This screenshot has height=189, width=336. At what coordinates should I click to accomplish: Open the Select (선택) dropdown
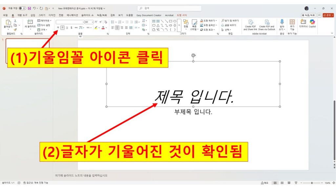click(x=226, y=30)
